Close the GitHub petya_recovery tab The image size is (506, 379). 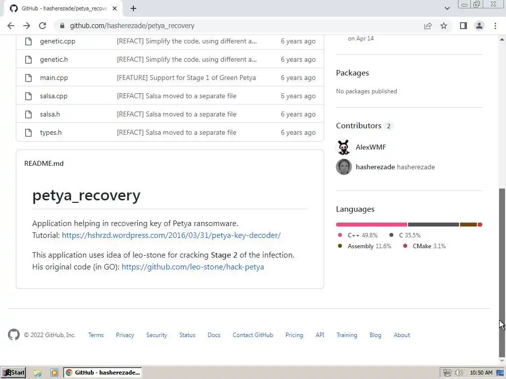(115, 8)
